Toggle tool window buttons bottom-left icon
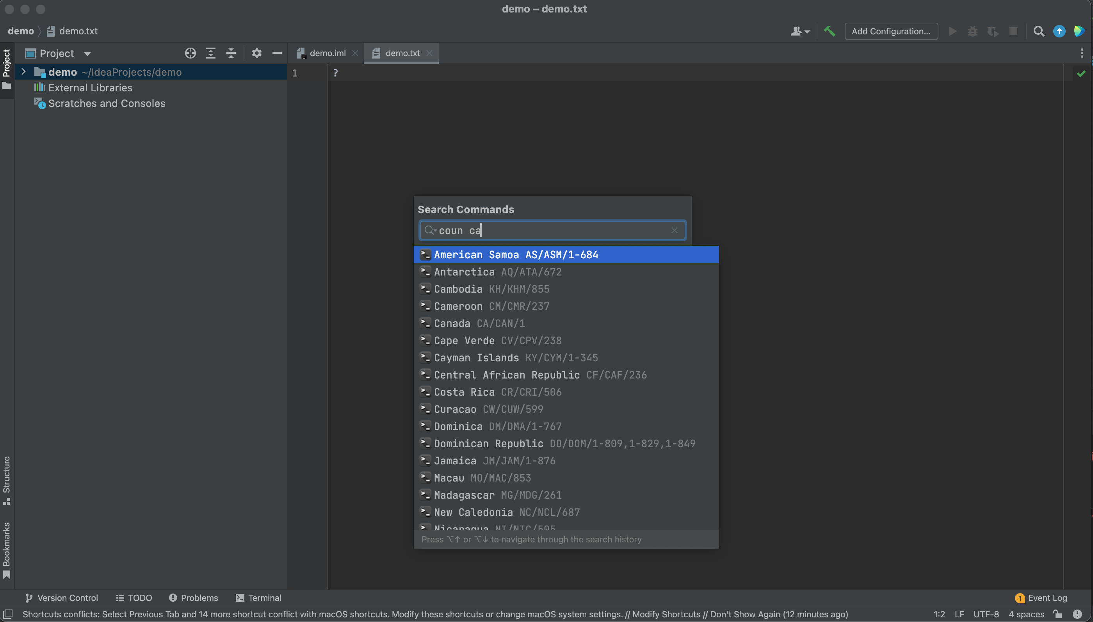 coord(8,614)
